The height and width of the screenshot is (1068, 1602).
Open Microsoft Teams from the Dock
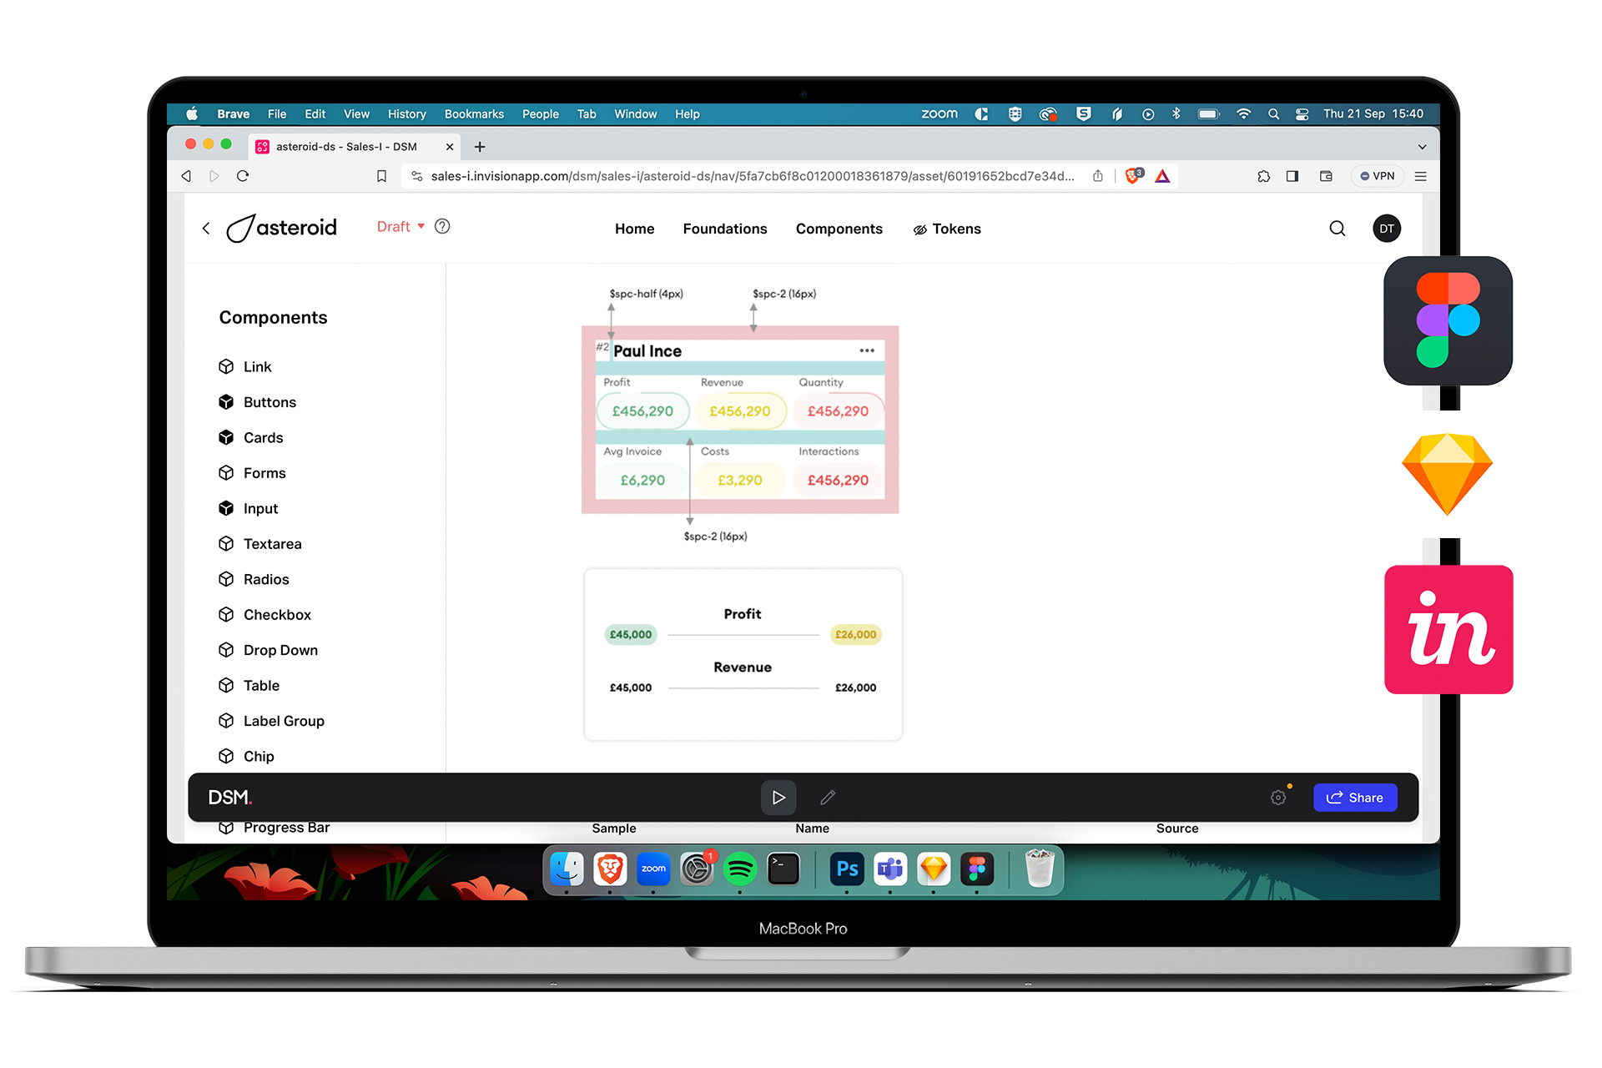tap(890, 869)
